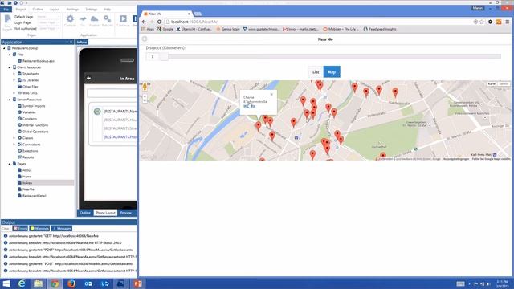This screenshot has width=514, height=289.
Task: Collapse the Server Resources tree node
Action: (x=10, y=100)
